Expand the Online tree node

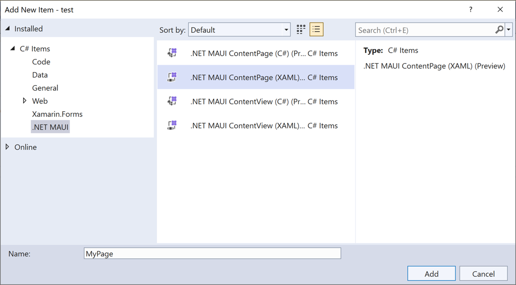[7, 147]
